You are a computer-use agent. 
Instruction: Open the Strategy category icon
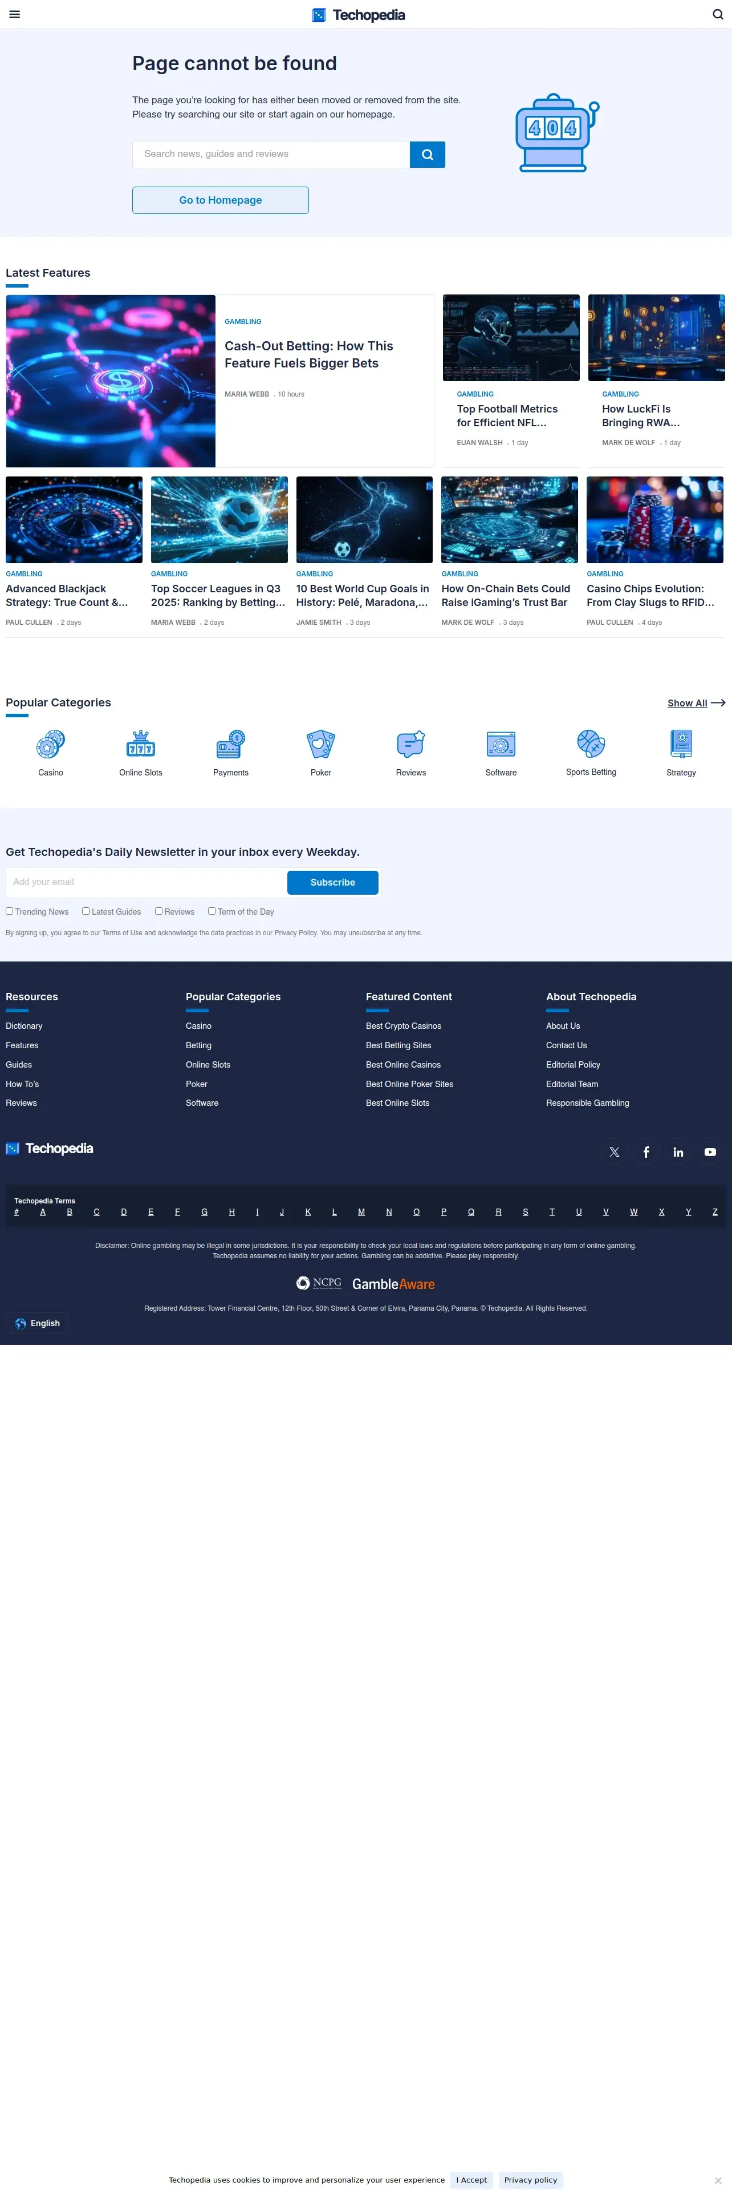[682, 745]
